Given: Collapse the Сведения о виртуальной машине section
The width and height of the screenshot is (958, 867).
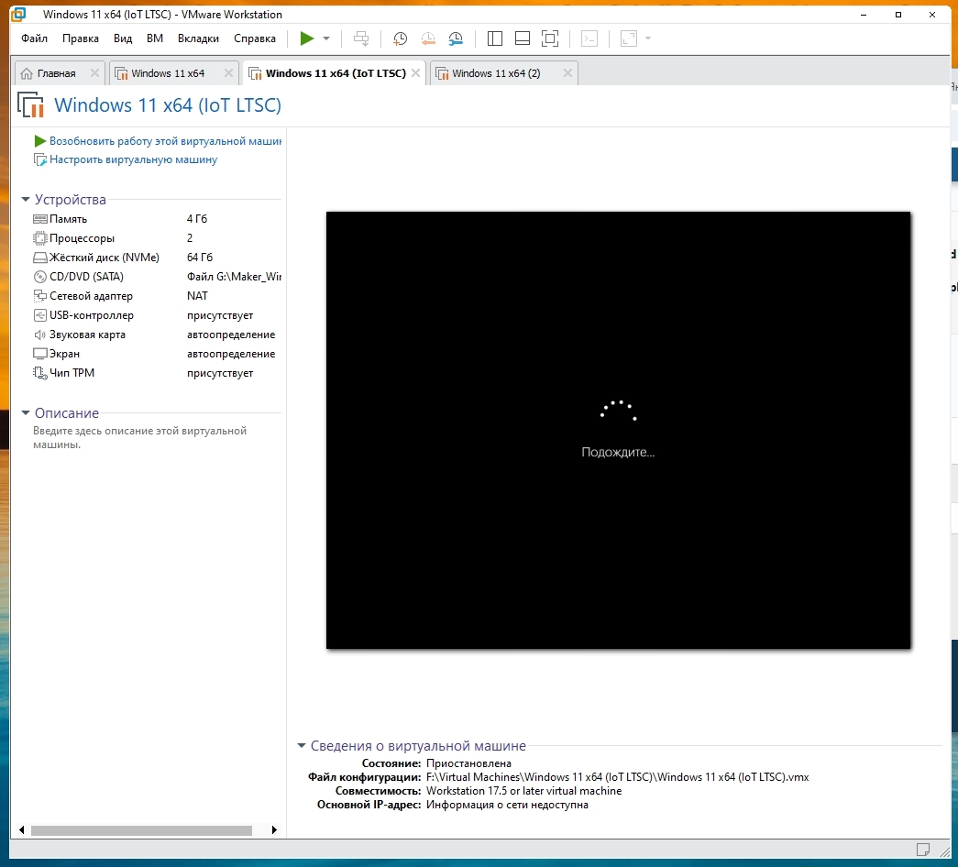Looking at the screenshot, I should (x=302, y=745).
